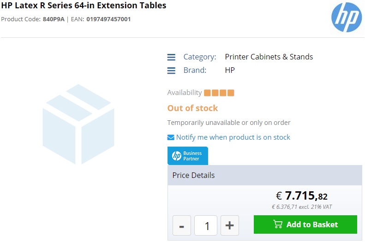Click the envelope notification icon
Image resolution: width=365 pixels, height=242 pixels.
point(171,137)
